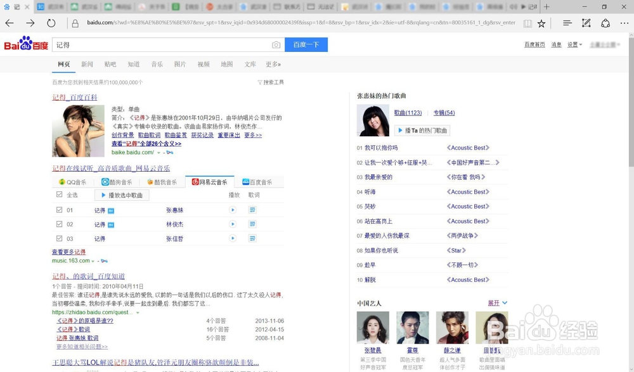
Task: Uncheck song 03 checkbox
Action: click(60, 238)
